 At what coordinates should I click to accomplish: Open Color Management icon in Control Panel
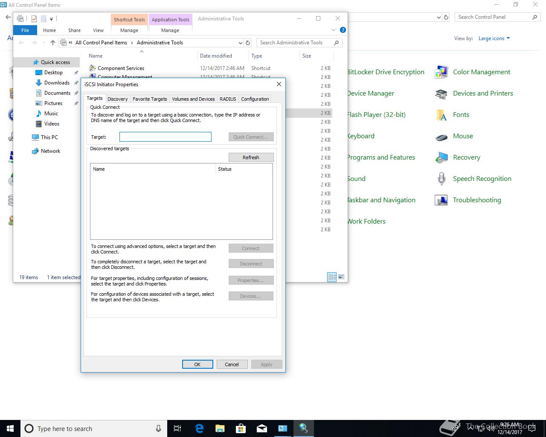[441, 72]
